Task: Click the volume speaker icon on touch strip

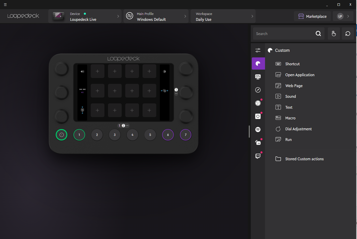Action: click(82, 72)
